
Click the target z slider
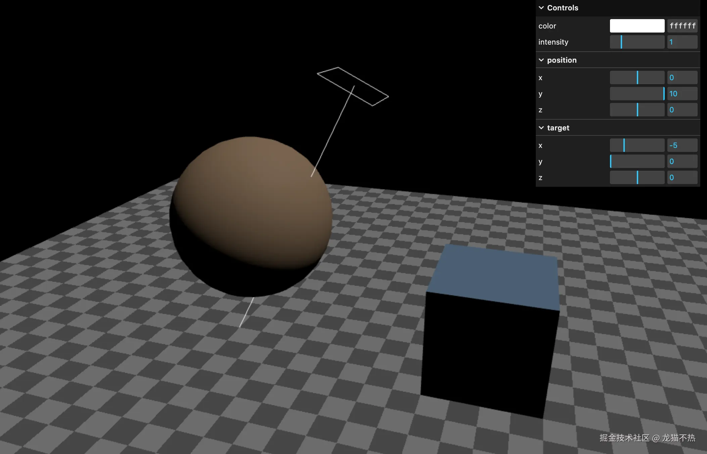coord(637,177)
